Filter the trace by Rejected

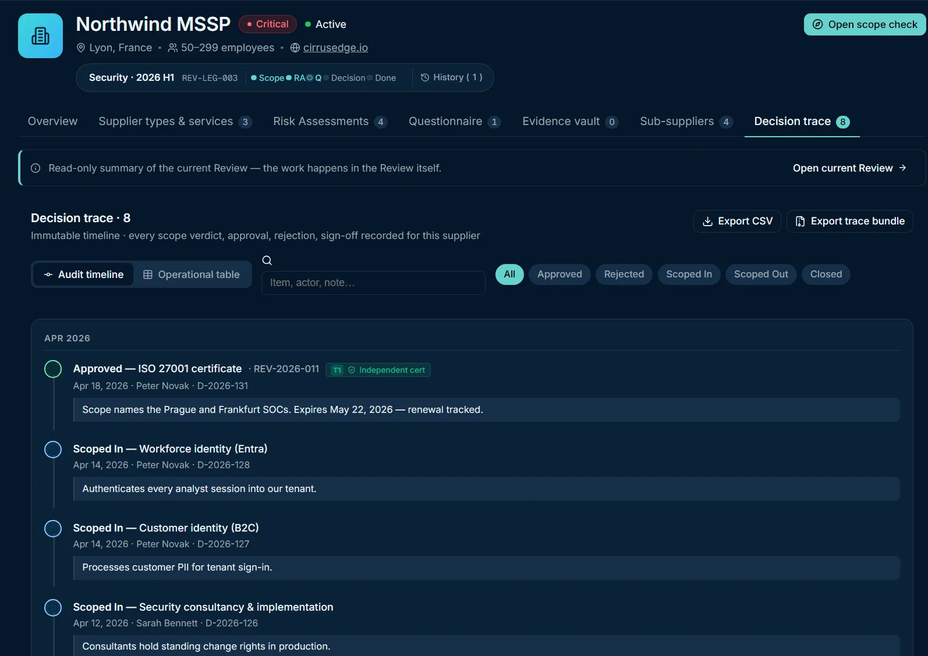click(624, 274)
